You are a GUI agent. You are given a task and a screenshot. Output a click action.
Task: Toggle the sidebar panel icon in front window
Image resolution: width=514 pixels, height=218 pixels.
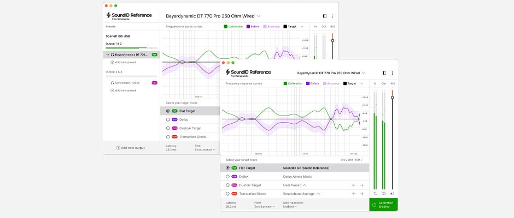click(x=384, y=72)
